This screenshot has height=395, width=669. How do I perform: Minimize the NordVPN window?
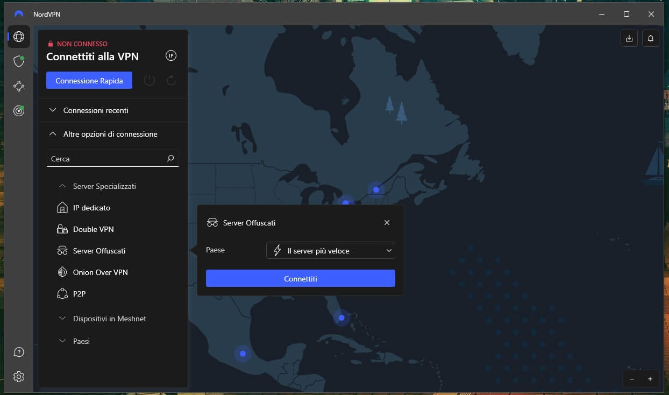pyautogui.click(x=602, y=14)
